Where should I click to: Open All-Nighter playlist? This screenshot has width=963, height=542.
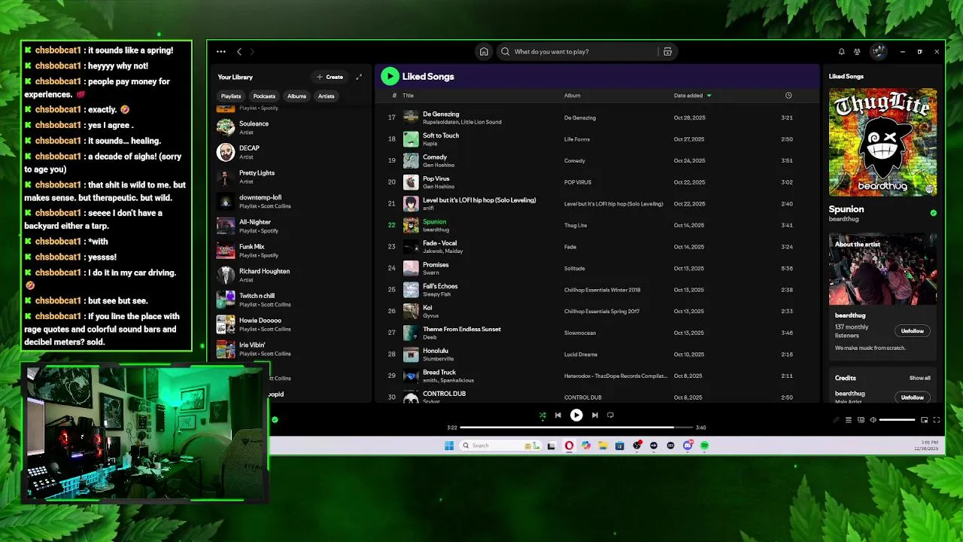[292, 226]
